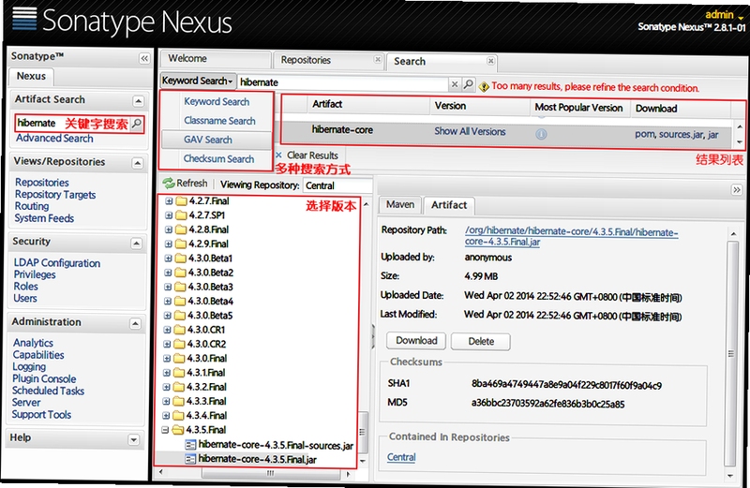The image size is (750, 488).
Task: Click the Delete button
Action: click(x=481, y=341)
